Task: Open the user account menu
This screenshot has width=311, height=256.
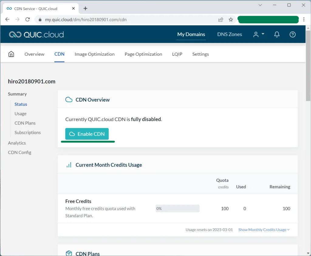Action: [x=259, y=35]
